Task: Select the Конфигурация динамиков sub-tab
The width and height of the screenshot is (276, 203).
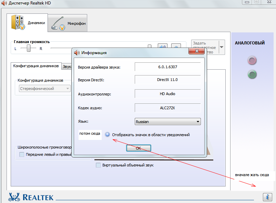Action: (x=36, y=66)
